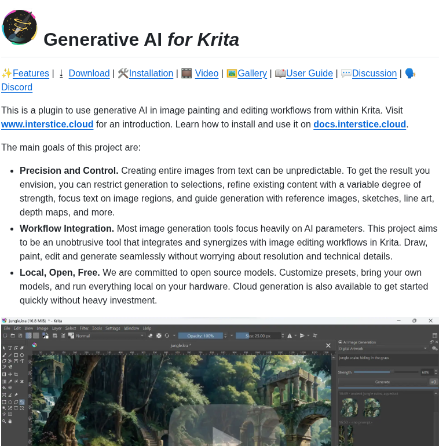Viewport: 439px width, 446px height.
Task: Adjust the Opacity 100% slider
Action: 200,335
